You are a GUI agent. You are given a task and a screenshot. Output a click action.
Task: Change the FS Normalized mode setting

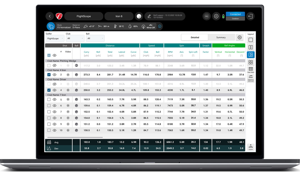click(64, 26)
